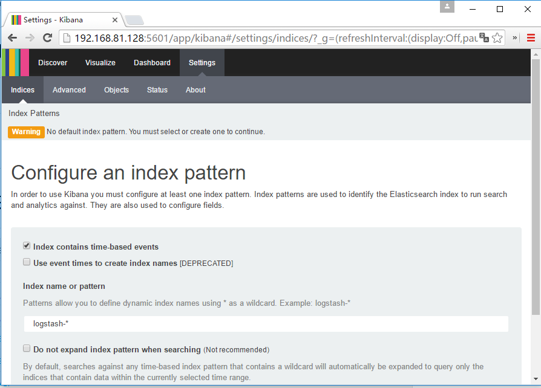Show hidden extensions chevron

click(x=515, y=37)
